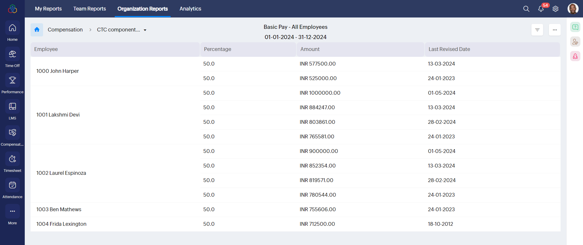Show More sidebar modules
This screenshot has width=583, height=245.
point(12,215)
